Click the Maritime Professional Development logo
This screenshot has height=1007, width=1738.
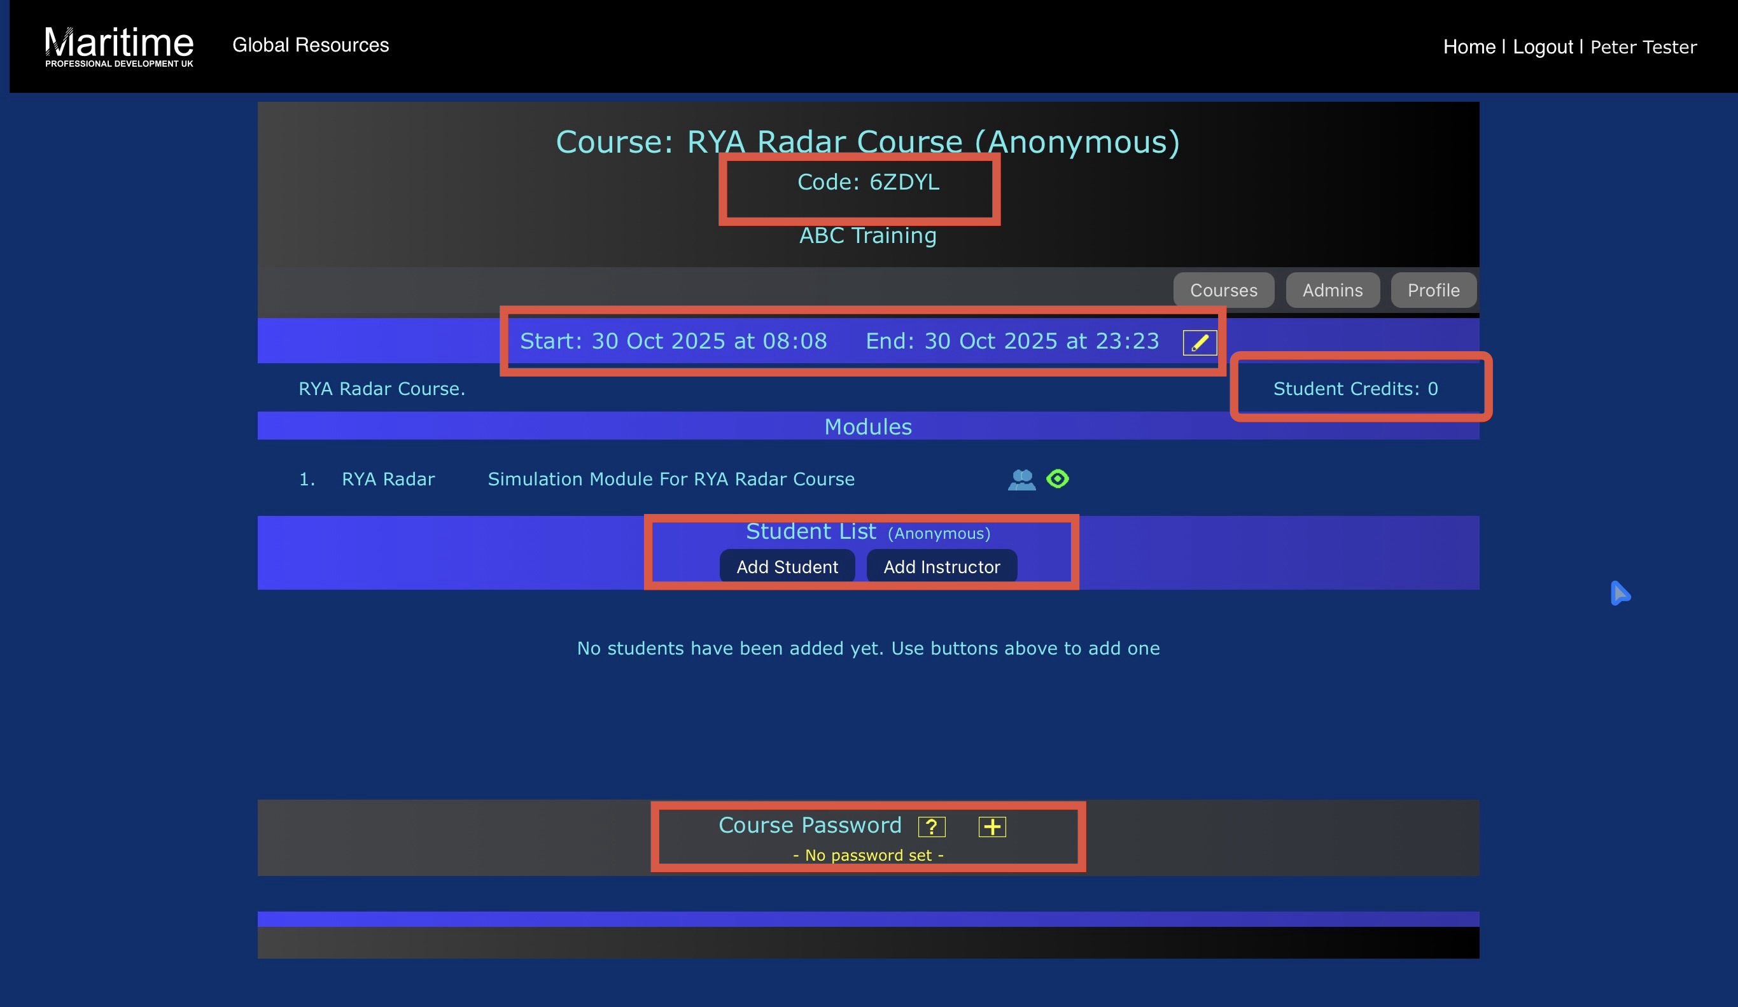pyautogui.click(x=119, y=46)
